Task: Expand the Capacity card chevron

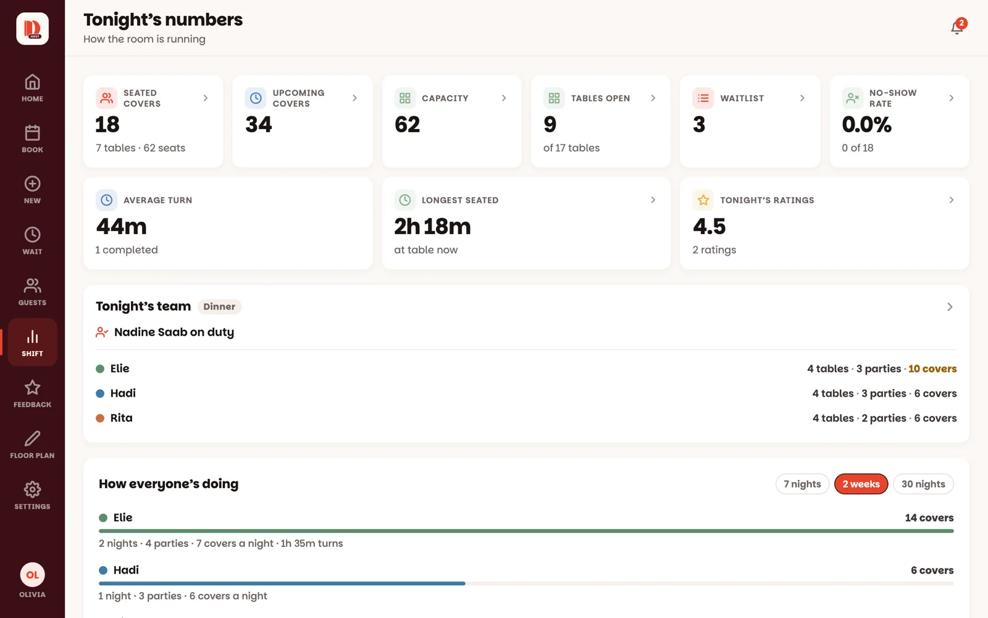Action: 504,98
